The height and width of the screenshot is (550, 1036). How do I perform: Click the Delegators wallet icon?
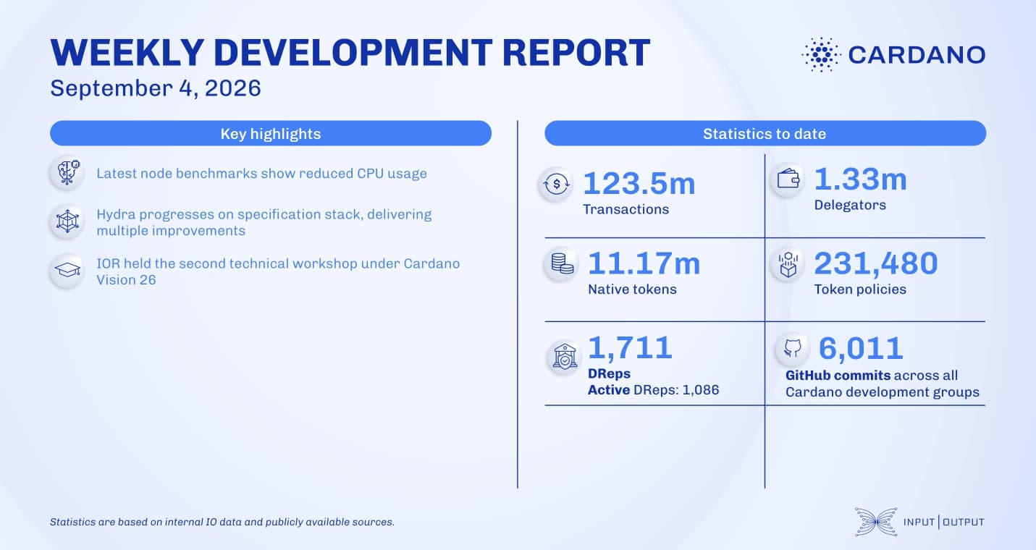click(787, 180)
